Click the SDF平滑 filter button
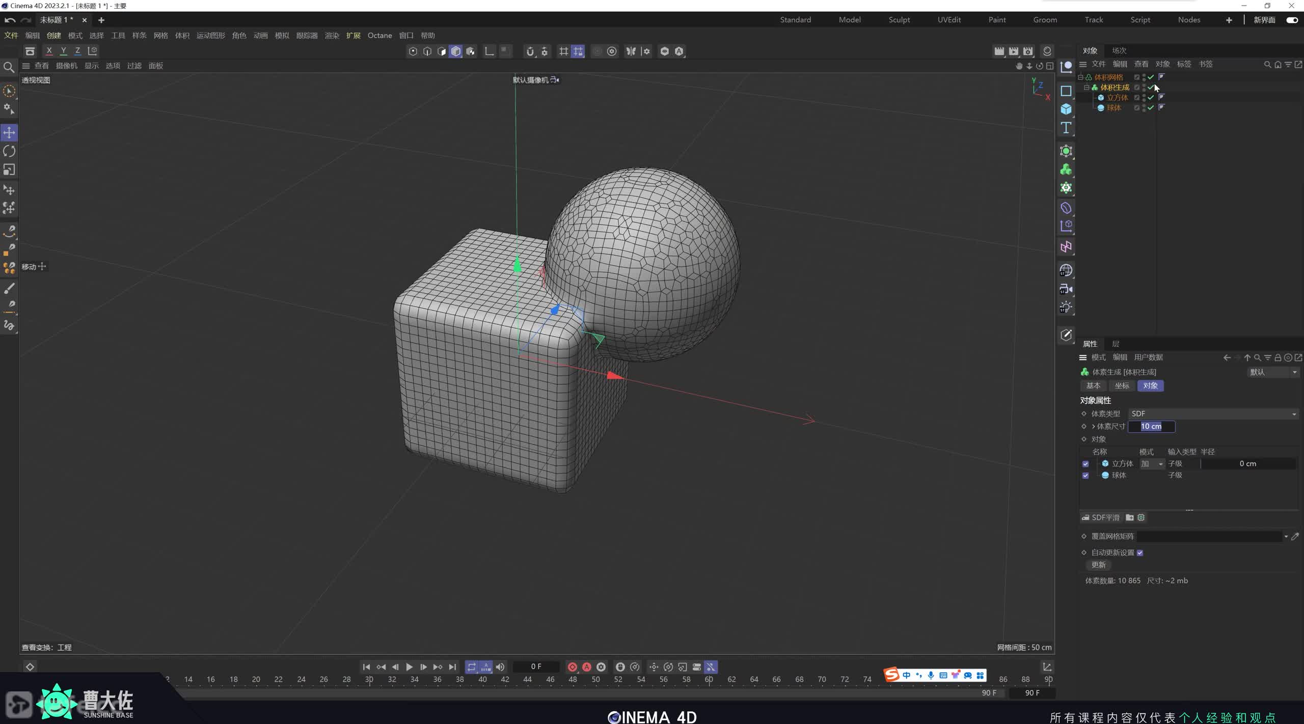Screen dimensions: 1304x724 1100,518
